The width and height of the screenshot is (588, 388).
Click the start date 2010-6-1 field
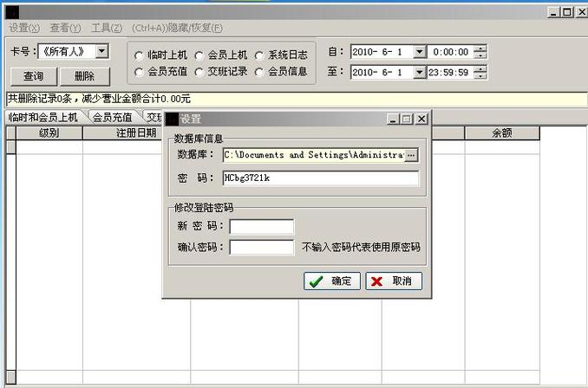point(382,52)
